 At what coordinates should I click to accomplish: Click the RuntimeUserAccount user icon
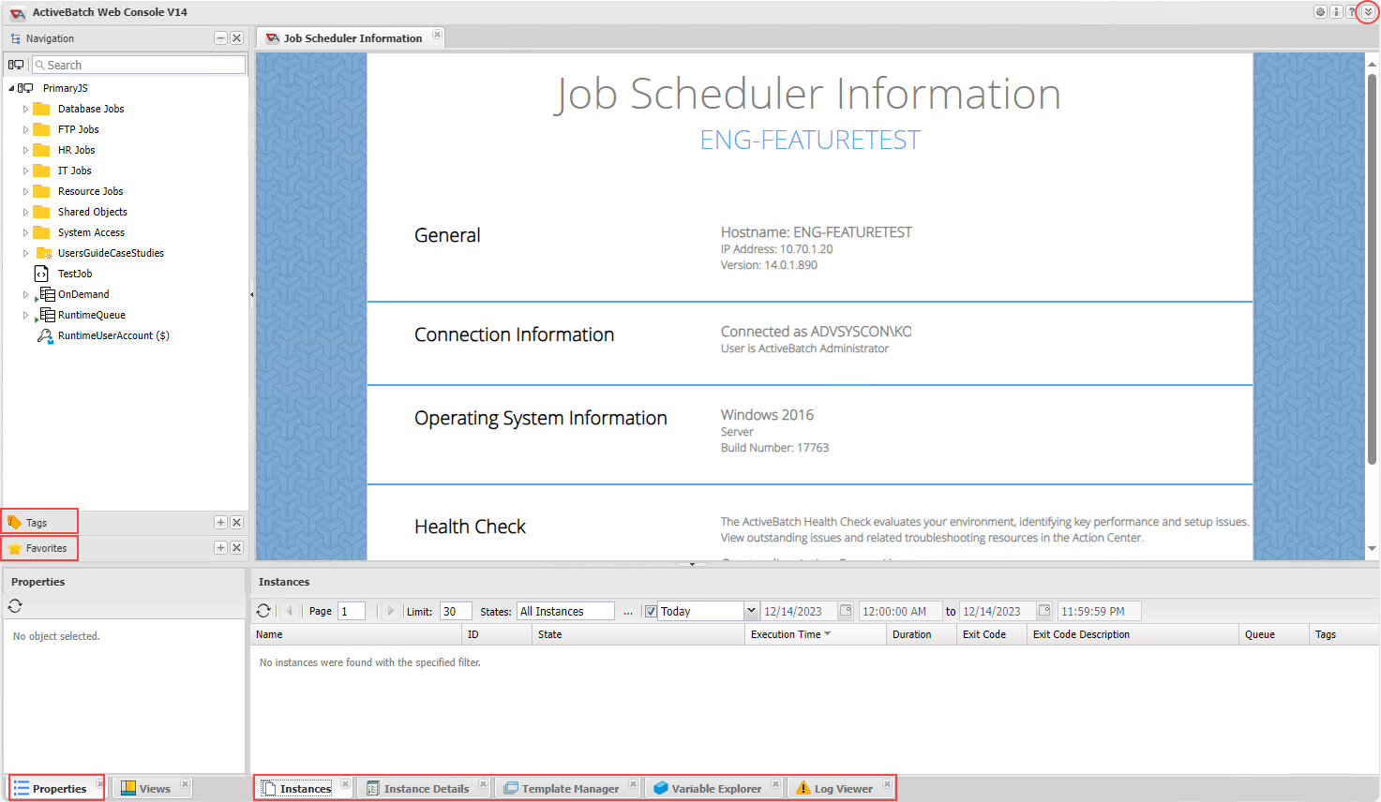click(x=44, y=335)
